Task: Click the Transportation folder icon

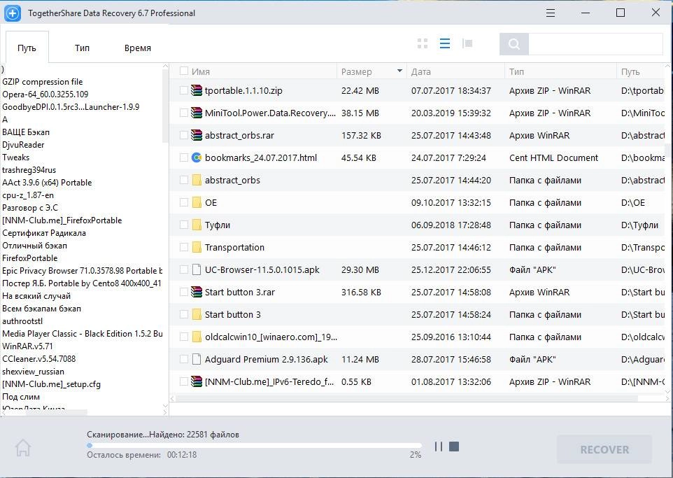Action: 197,247
